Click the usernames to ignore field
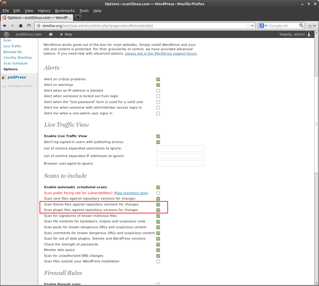The image size is (319, 286). click(180, 148)
